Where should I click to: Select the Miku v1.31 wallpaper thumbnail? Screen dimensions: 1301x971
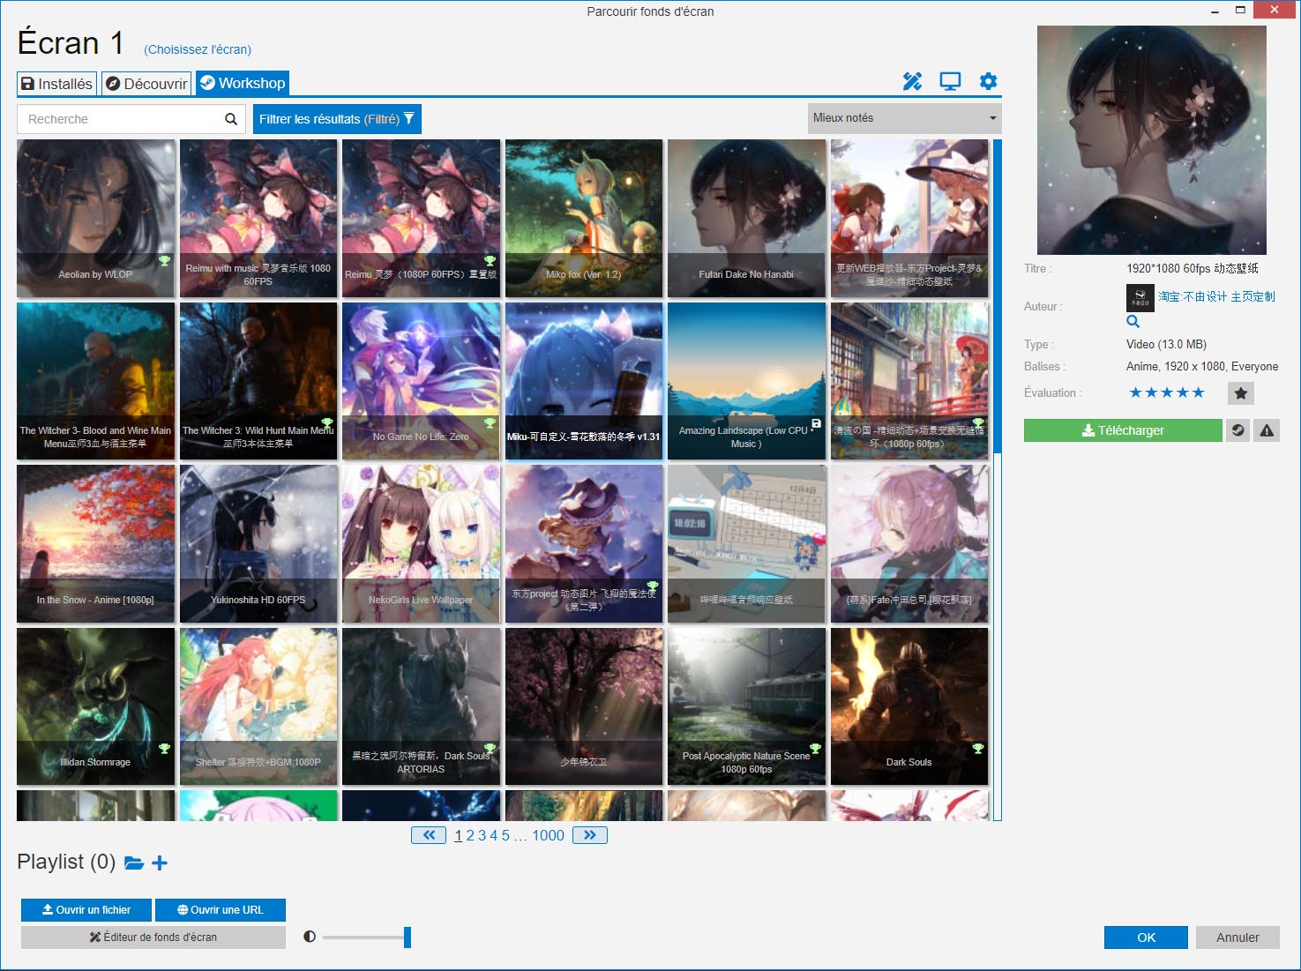(584, 381)
